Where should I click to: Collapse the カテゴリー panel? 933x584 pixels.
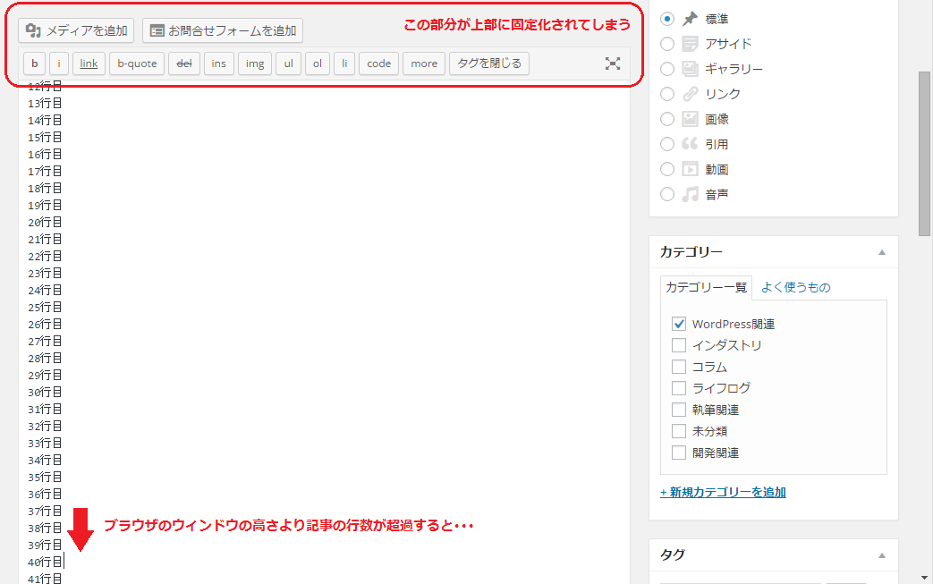pyautogui.click(x=880, y=251)
